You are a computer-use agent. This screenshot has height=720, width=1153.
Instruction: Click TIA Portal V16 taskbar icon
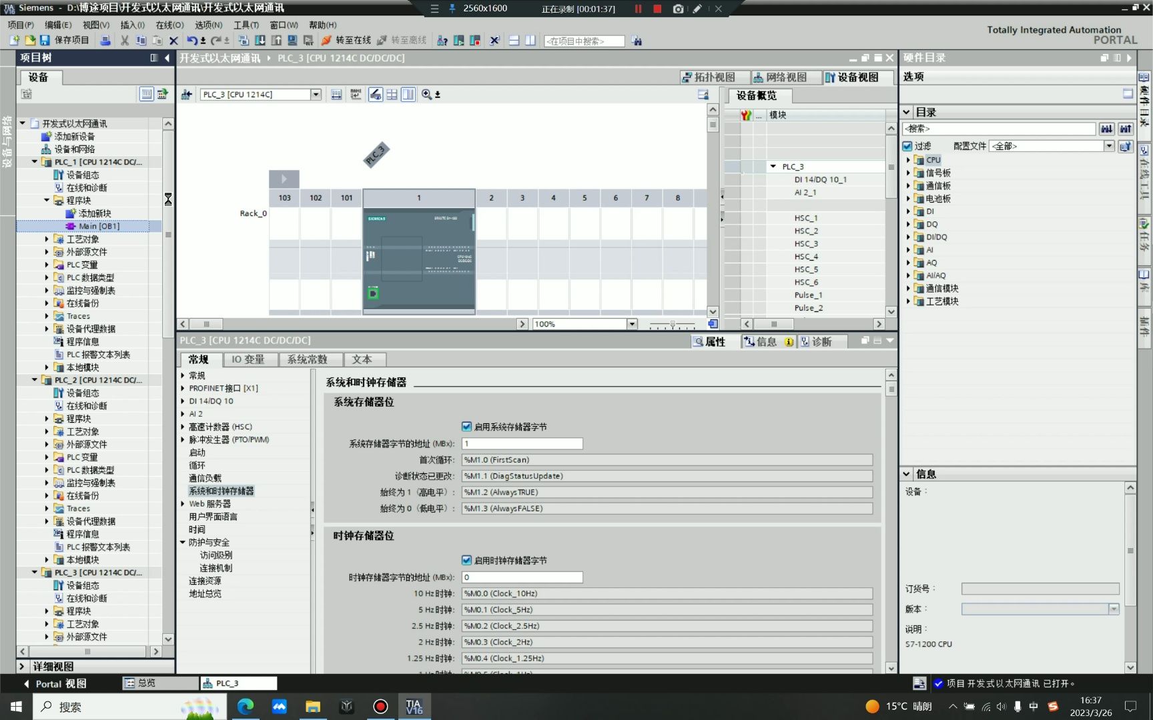[x=414, y=707]
